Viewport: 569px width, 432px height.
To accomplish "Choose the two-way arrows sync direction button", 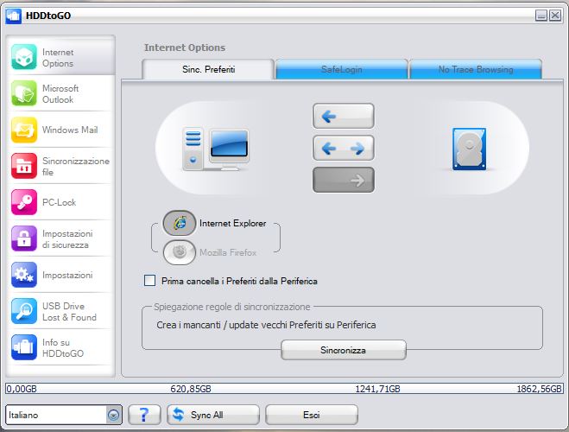I will click(344, 148).
